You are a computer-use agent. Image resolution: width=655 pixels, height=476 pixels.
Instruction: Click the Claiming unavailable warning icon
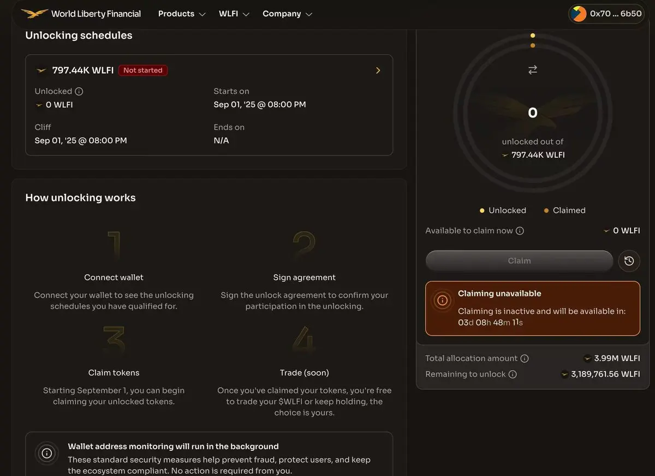point(443,300)
